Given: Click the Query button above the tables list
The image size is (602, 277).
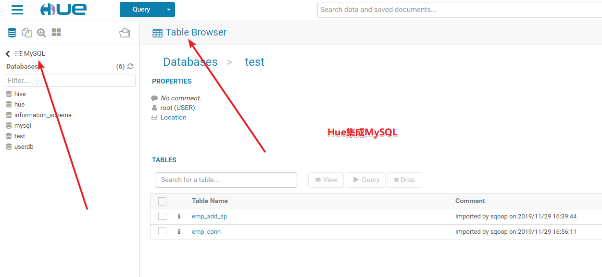Looking at the screenshot, I should click(x=366, y=180).
